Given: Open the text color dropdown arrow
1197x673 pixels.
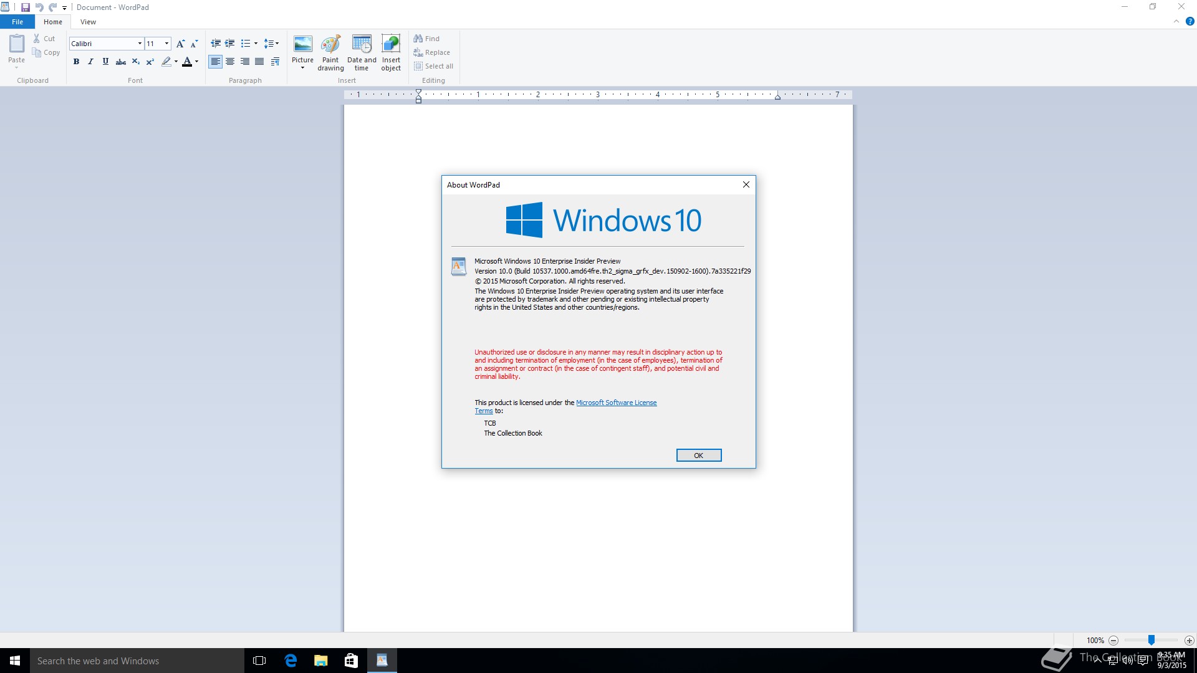Looking at the screenshot, I should (197, 62).
